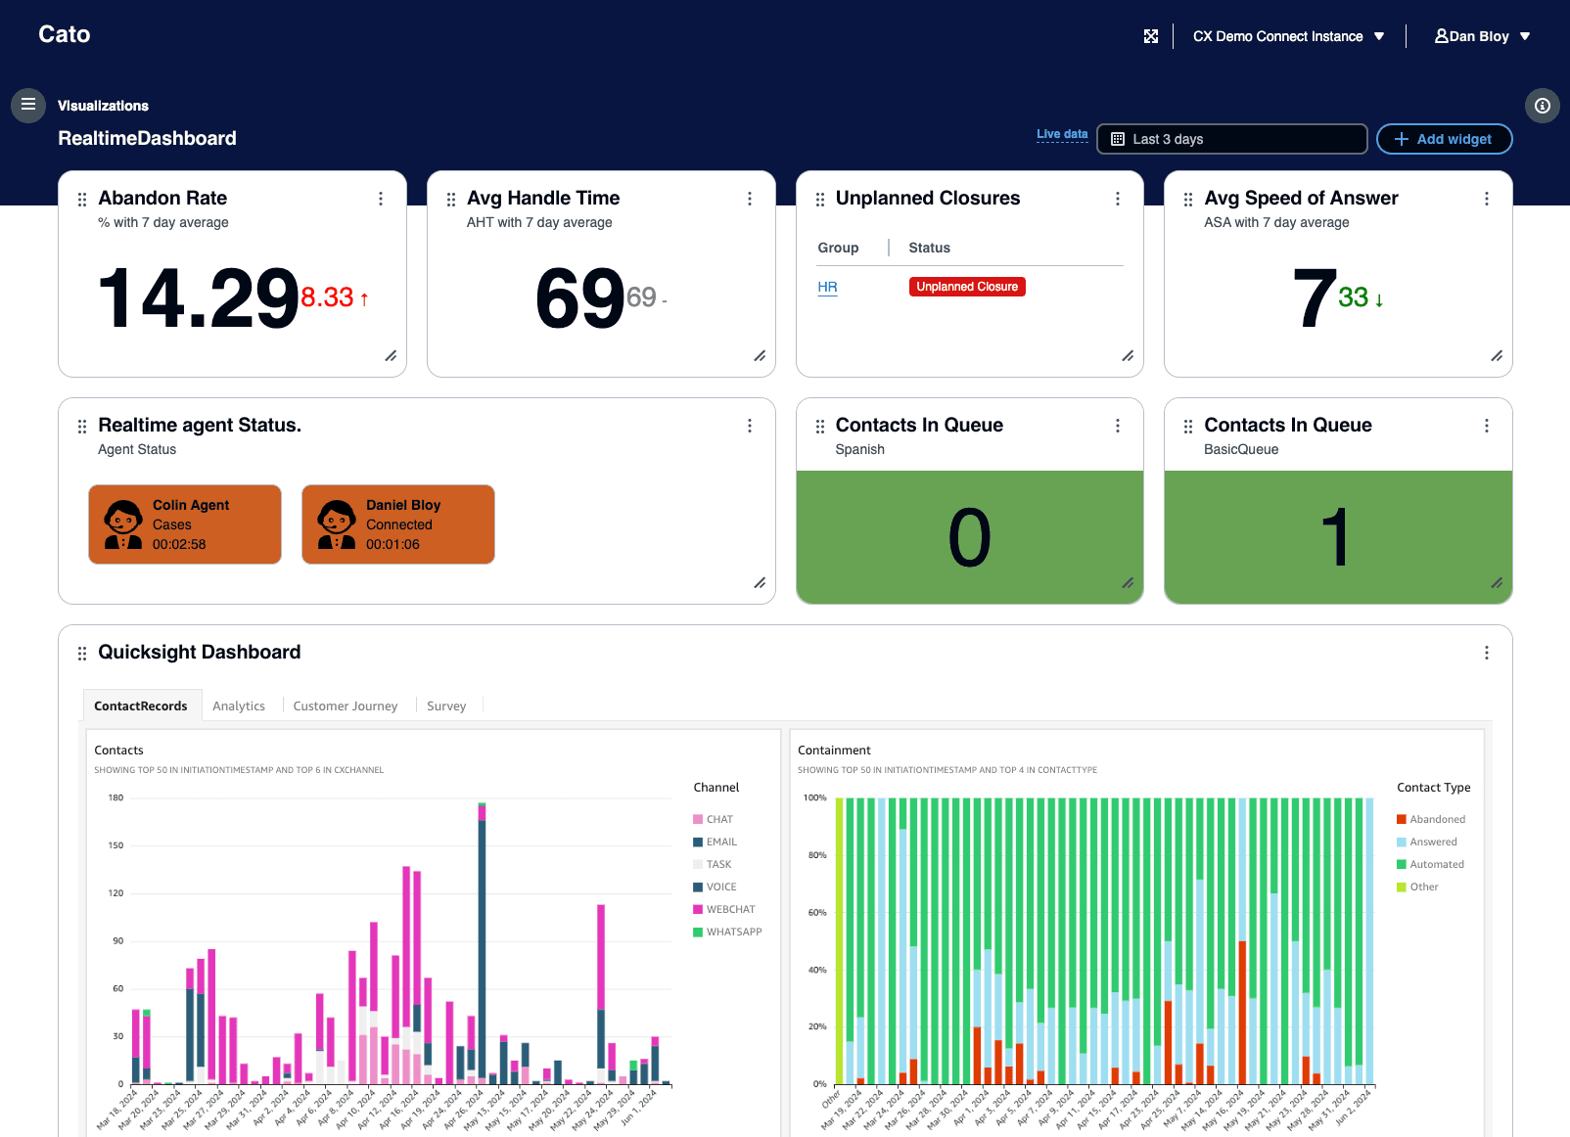
Task: Click drag handle on Unplanned Closures widget
Action: 820,200
